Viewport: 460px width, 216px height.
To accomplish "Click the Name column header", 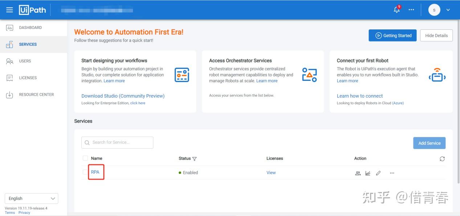I will [97, 158].
